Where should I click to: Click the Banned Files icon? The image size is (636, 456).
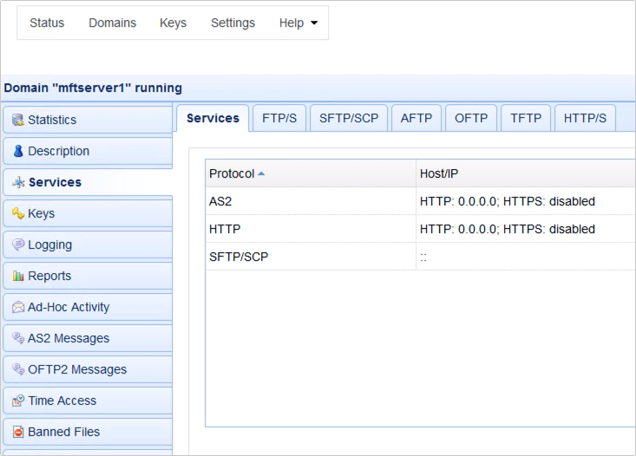tap(17, 433)
